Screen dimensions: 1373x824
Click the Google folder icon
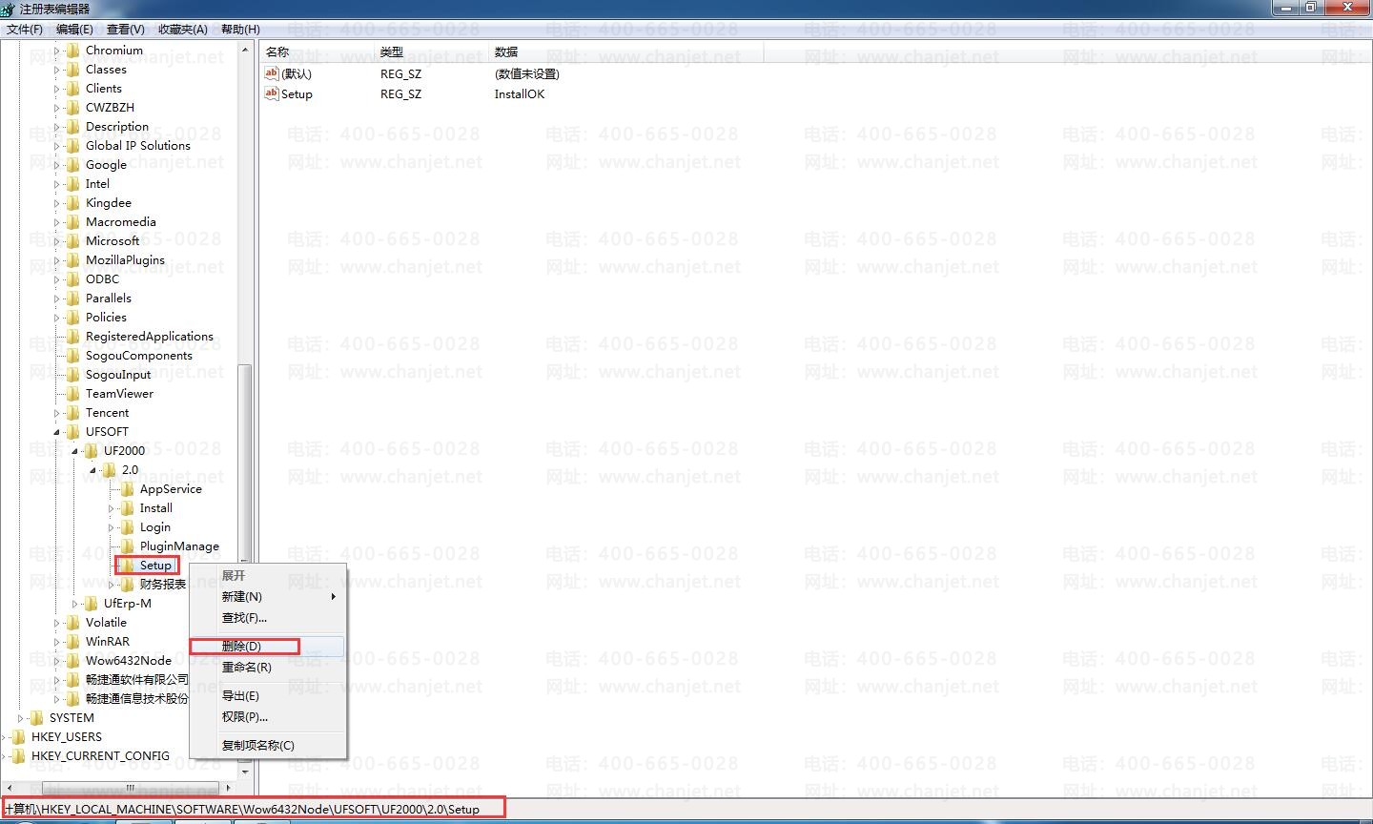click(x=72, y=165)
